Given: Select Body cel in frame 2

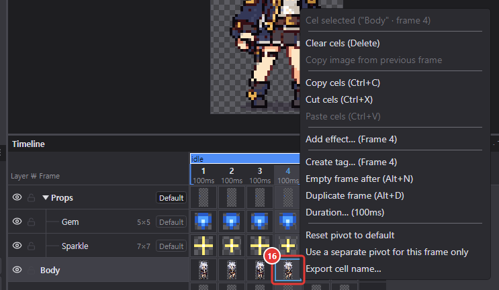Looking at the screenshot, I should 232,270.
